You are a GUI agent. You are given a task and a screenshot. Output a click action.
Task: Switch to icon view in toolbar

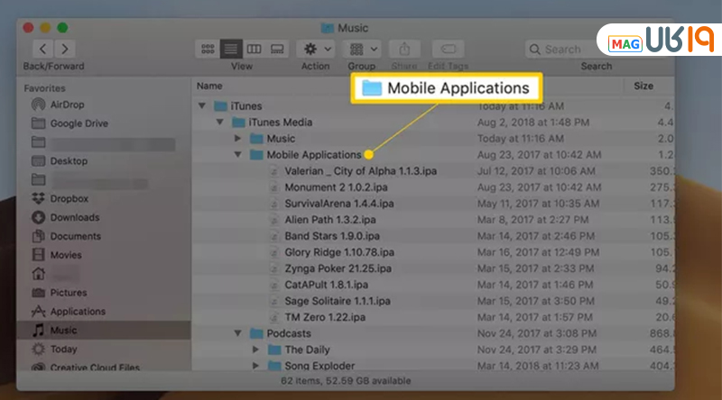[208, 49]
